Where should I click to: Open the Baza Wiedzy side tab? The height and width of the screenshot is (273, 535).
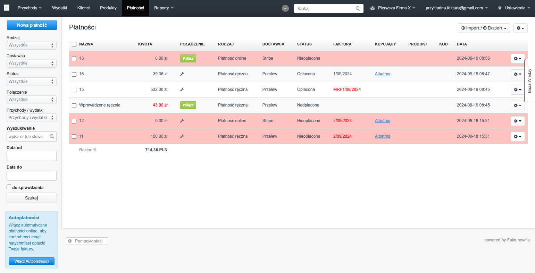click(x=529, y=81)
